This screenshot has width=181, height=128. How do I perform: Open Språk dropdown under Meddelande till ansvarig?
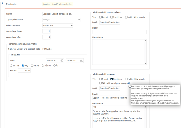click(x=110, y=88)
